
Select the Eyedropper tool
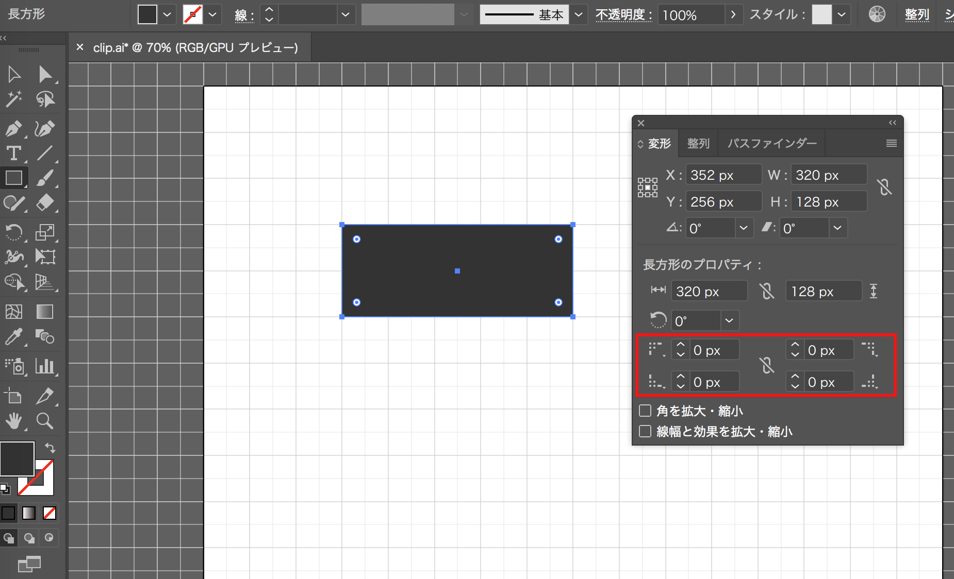pos(13,337)
